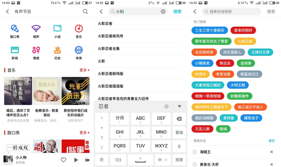Open the 历史 category icon
This screenshot has height=167, width=281.
coord(57,53)
